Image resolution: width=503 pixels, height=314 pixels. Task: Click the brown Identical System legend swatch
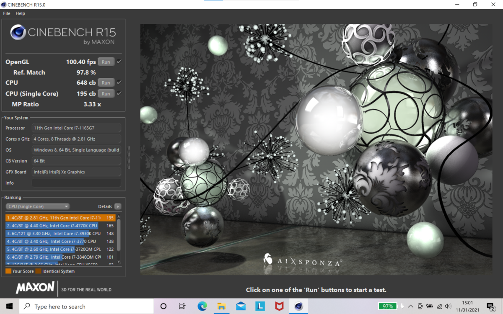click(38, 271)
